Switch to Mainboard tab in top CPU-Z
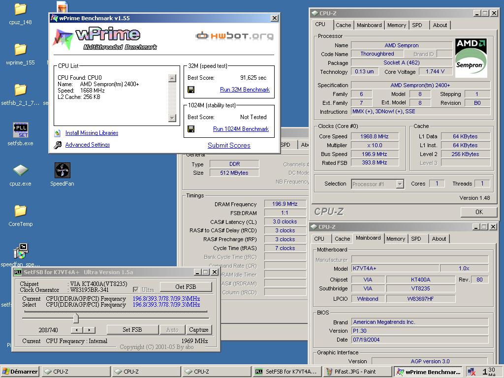 369,25
